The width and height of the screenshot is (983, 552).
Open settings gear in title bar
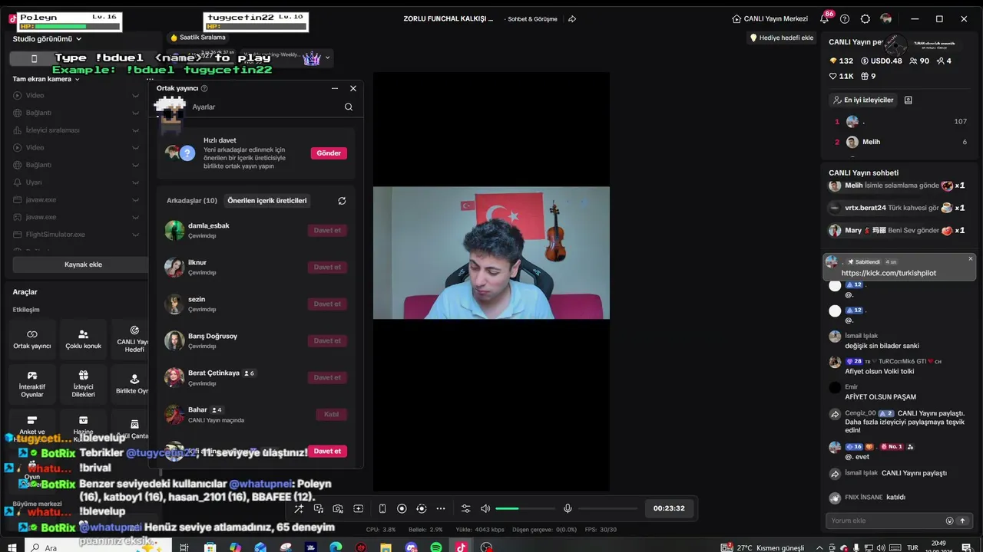866,18
